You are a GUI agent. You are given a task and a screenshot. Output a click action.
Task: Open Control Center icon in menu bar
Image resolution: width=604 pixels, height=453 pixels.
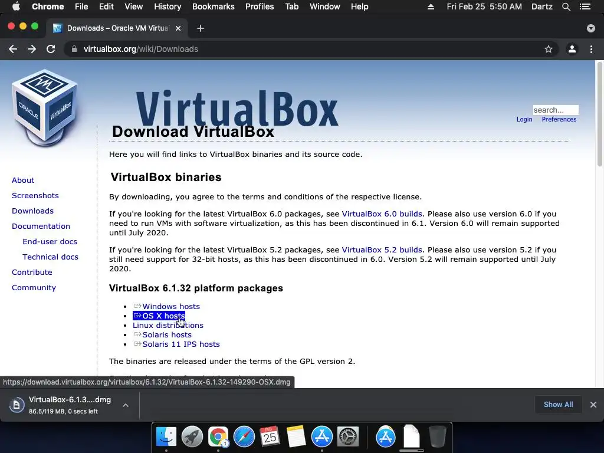[585, 6]
